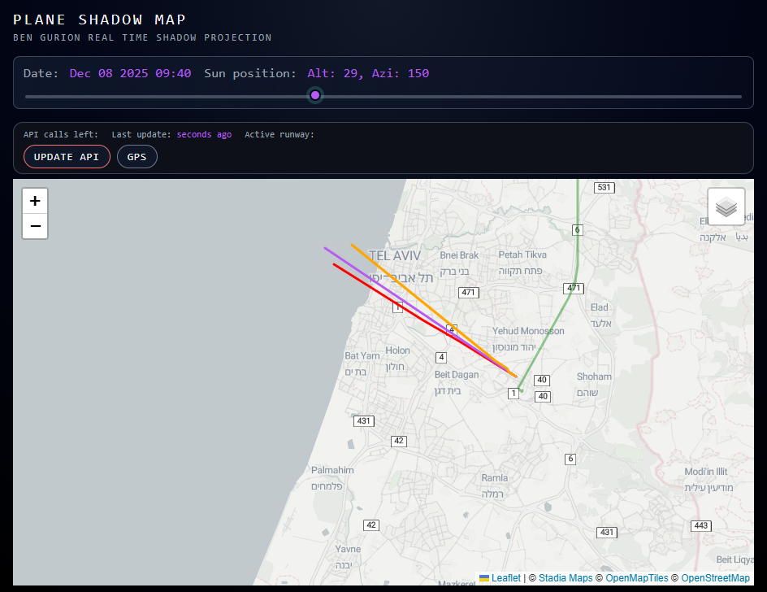This screenshot has width=767, height=592.
Task: Open the OpenStreetMap attribution link
Action: (715, 578)
